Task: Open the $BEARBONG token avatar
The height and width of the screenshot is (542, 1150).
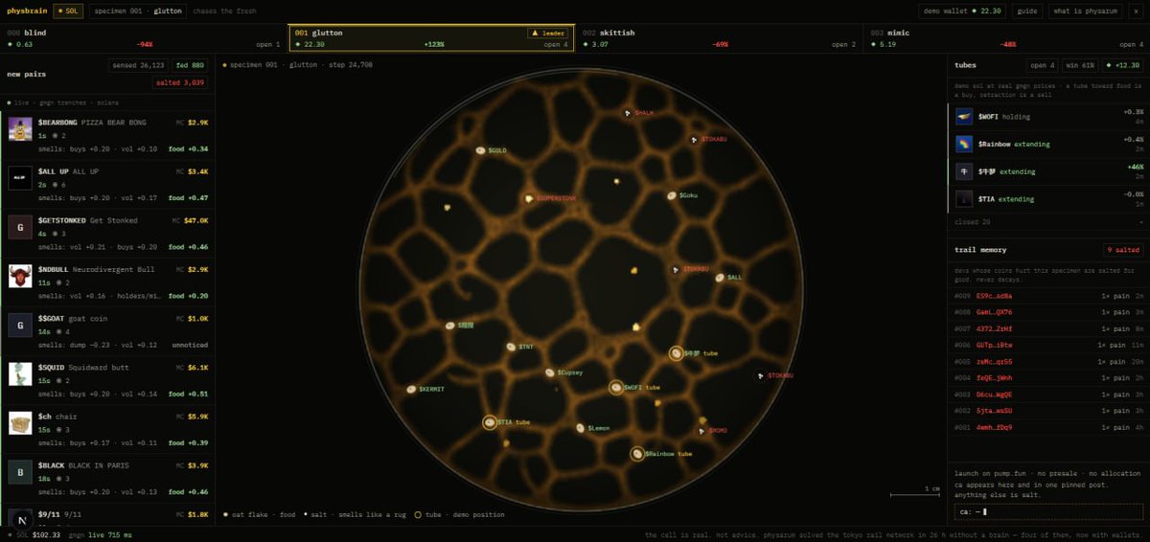Action: 20,129
